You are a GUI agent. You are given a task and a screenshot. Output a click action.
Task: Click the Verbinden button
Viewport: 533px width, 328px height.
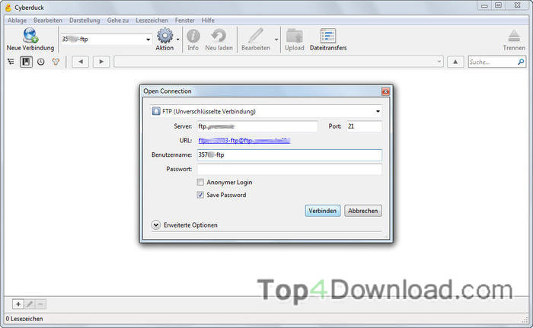click(323, 211)
